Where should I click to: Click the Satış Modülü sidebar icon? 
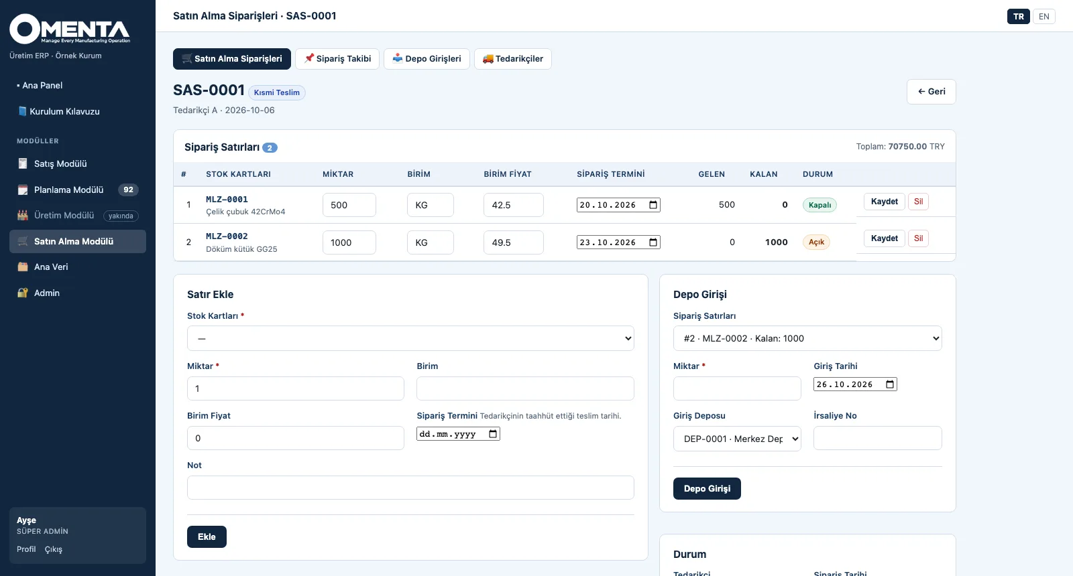pos(23,163)
